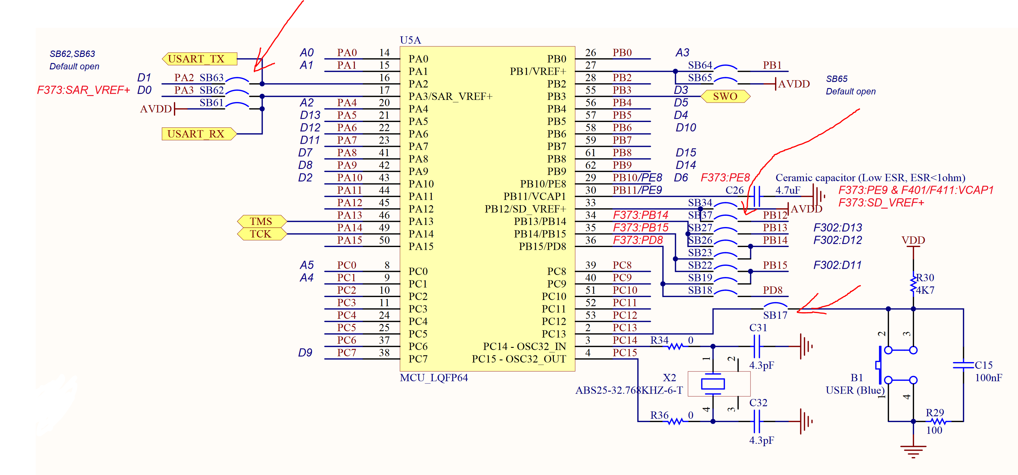Select resistor R34 symbol

pos(675,346)
